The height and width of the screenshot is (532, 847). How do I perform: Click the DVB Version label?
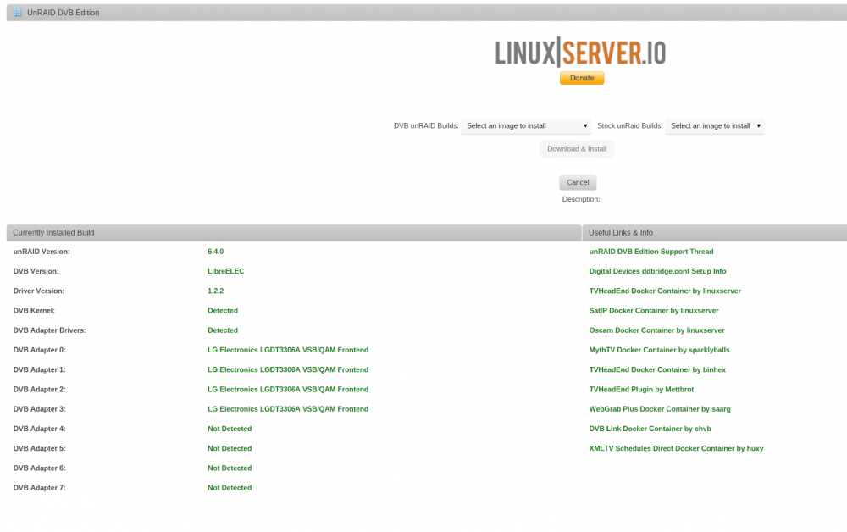pyautogui.click(x=36, y=271)
